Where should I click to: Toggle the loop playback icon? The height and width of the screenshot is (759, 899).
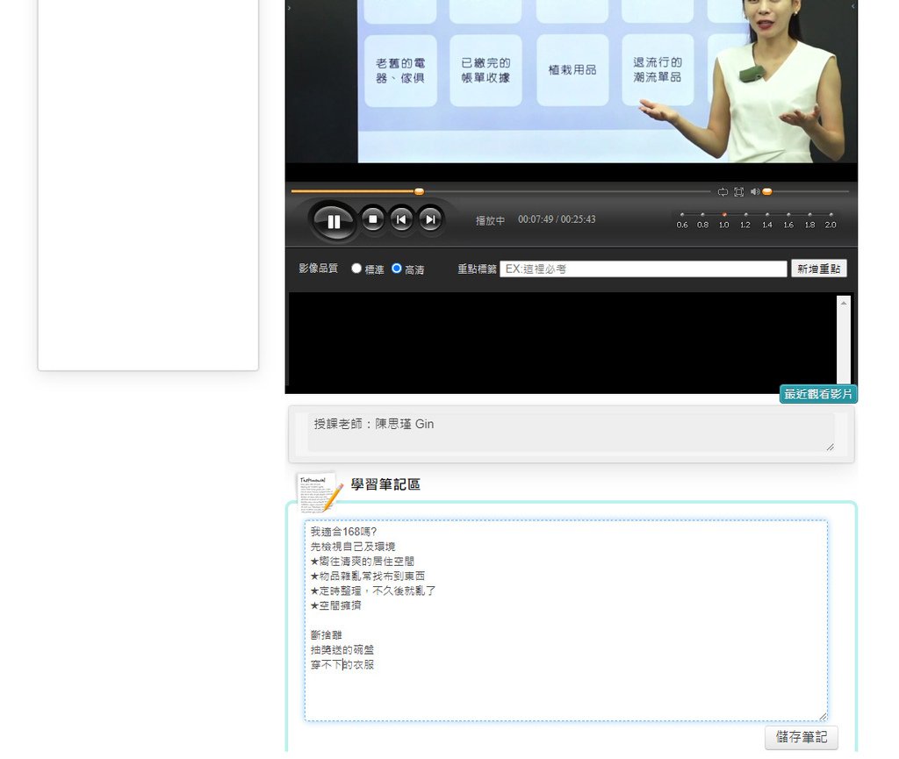pyautogui.click(x=723, y=192)
